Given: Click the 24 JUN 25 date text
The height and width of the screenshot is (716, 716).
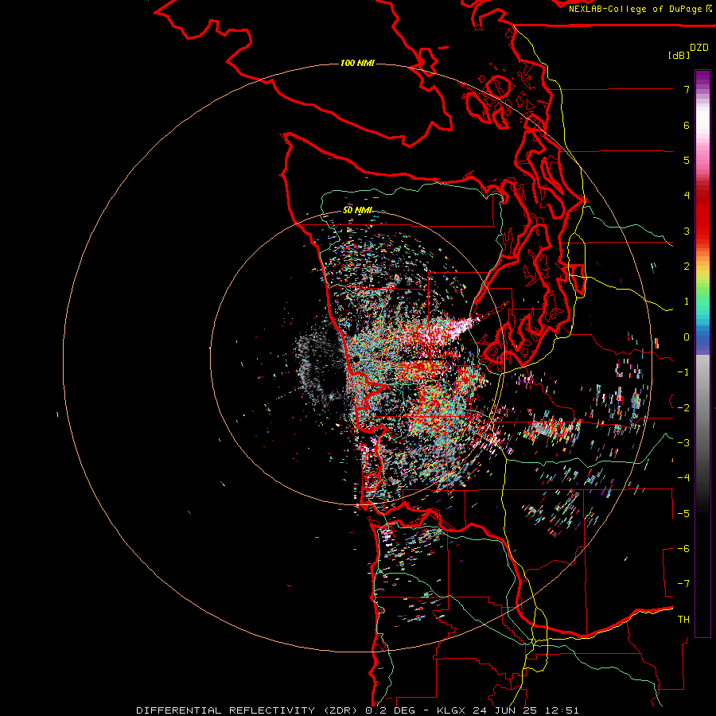Looking at the screenshot, I should pyautogui.click(x=504, y=710).
